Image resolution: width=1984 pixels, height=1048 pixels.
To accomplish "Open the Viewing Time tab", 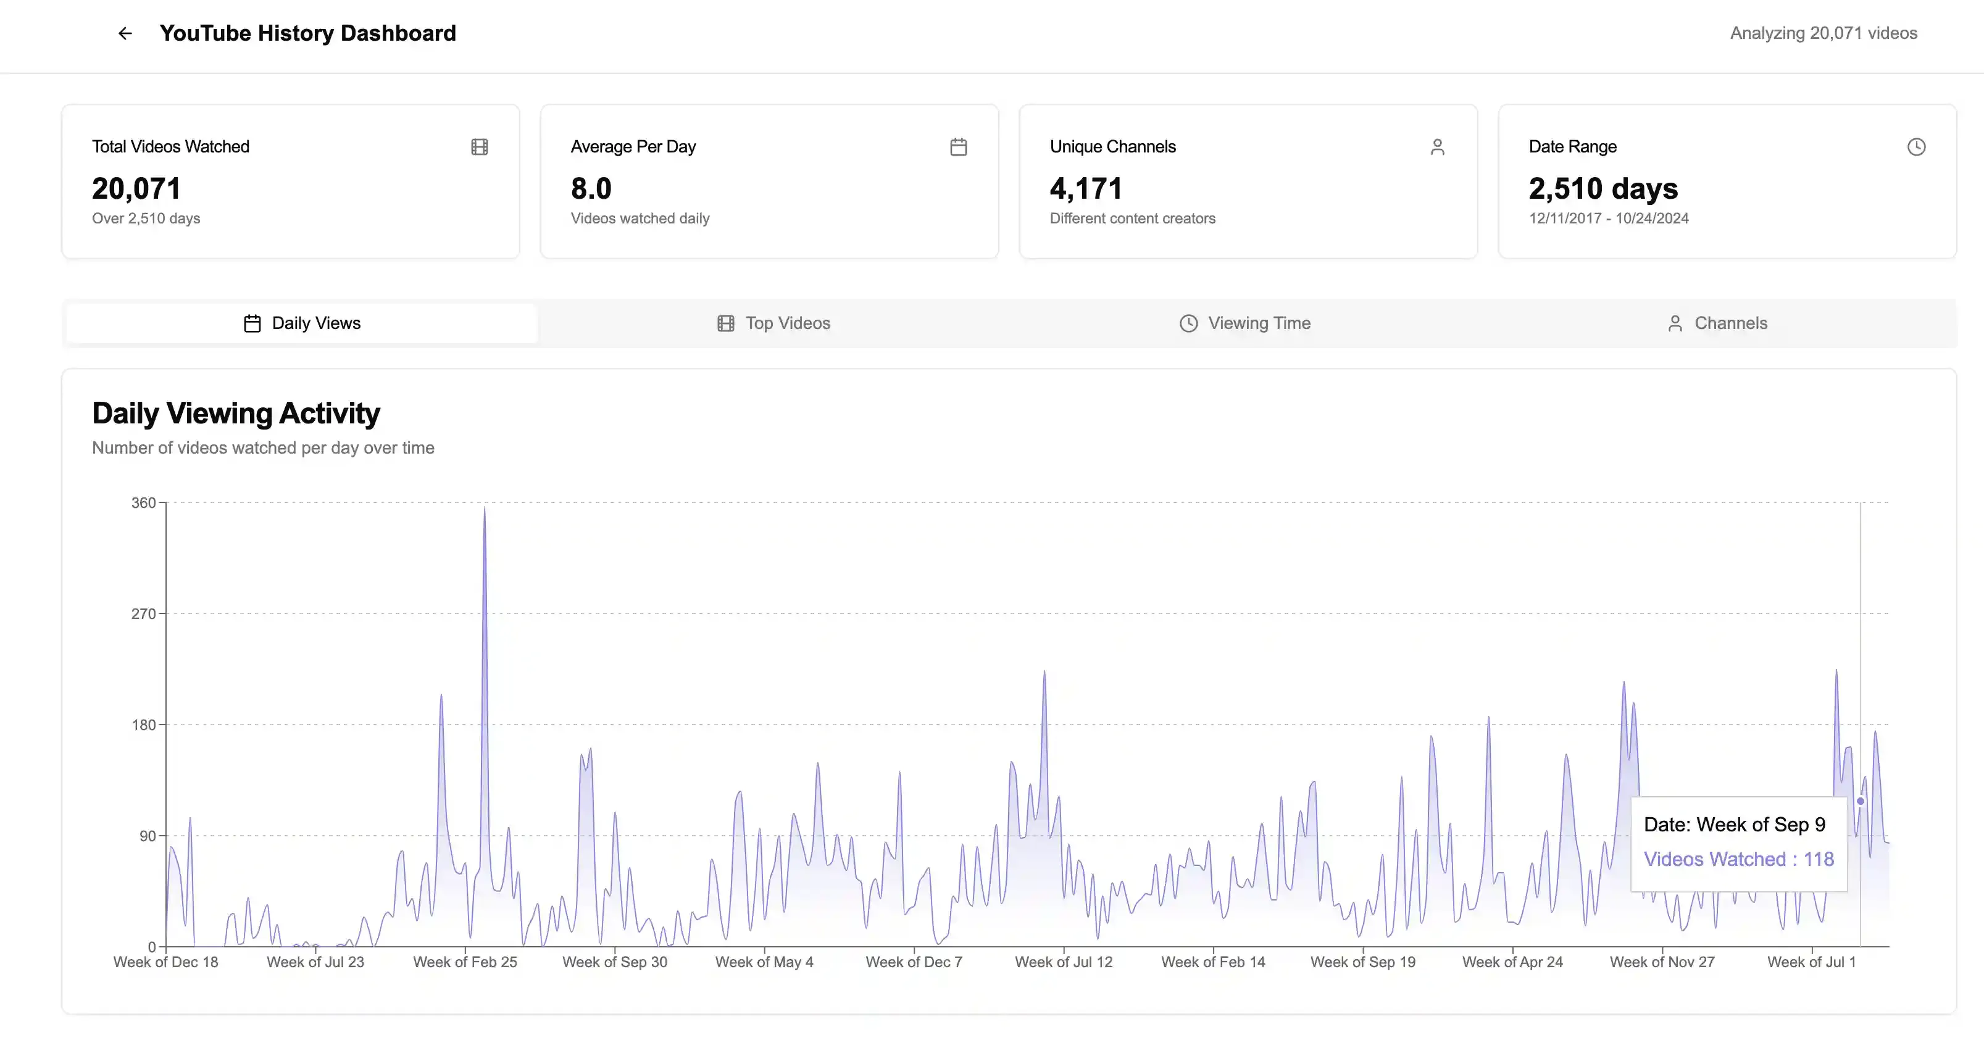I will (x=1245, y=323).
